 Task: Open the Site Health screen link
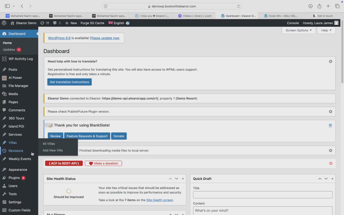click(159, 200)
